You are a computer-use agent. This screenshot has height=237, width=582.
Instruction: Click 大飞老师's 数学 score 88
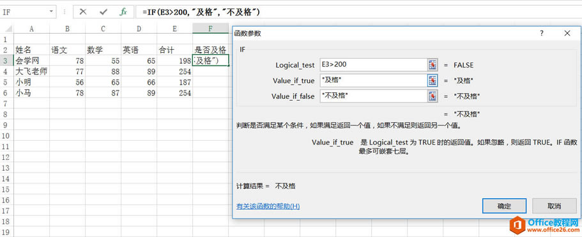coord(103,71)
